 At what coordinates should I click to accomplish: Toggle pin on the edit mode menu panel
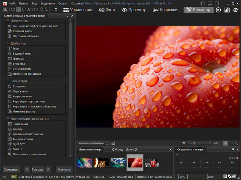click(x=67, y=16)
